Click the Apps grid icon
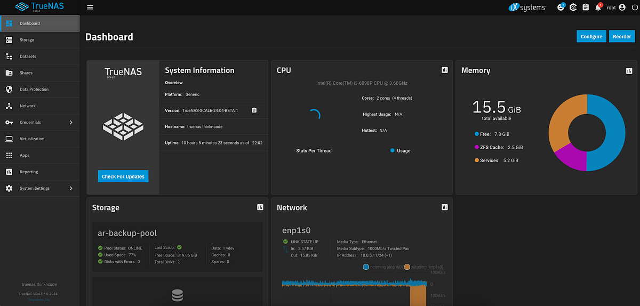Viewport: 640px width, 306px height. (x=9, y=156)
